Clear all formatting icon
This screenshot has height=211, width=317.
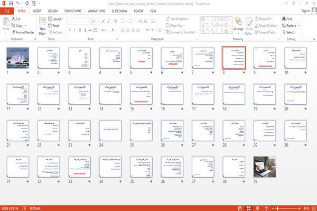tap(115, 21)
